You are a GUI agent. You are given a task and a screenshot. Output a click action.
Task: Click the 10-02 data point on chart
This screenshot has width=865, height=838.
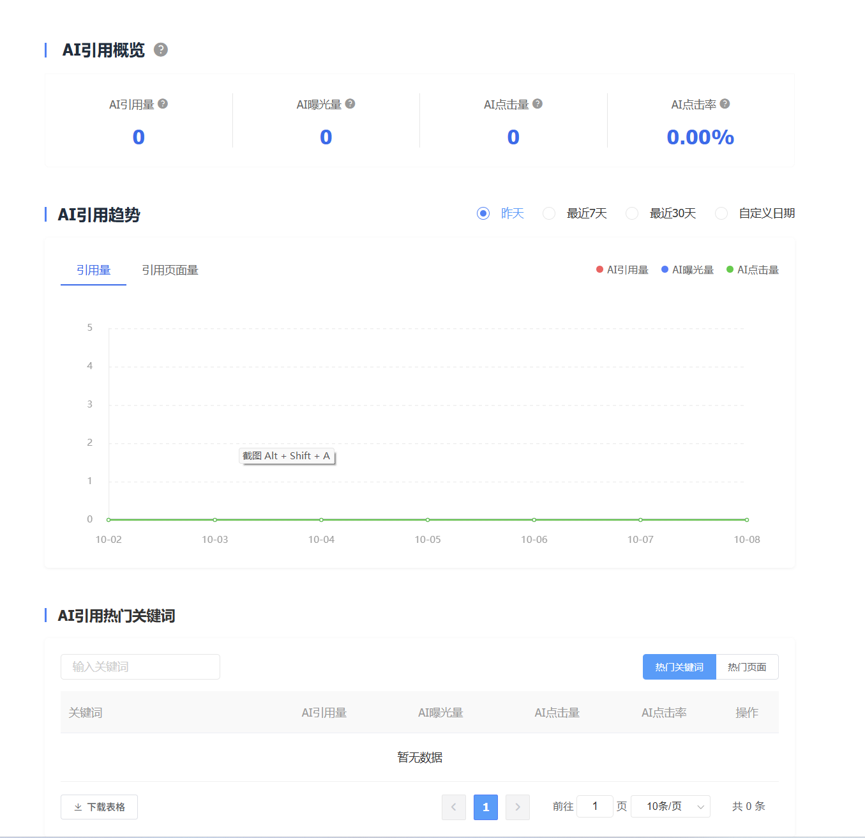(109, 520)
